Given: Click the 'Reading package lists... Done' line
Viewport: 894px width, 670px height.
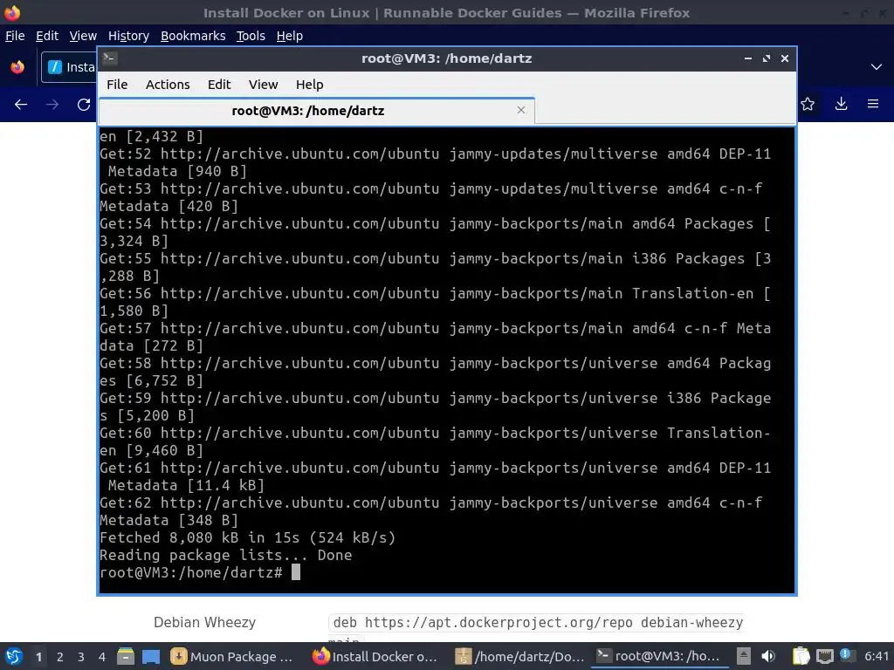Looking at the screenshot, I should click(226, 556).
